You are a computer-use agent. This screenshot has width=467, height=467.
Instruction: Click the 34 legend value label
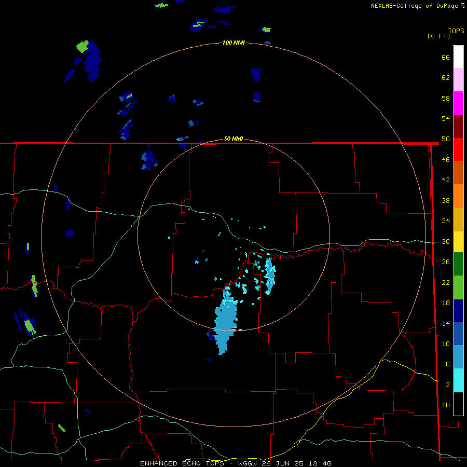pos(446,221)
